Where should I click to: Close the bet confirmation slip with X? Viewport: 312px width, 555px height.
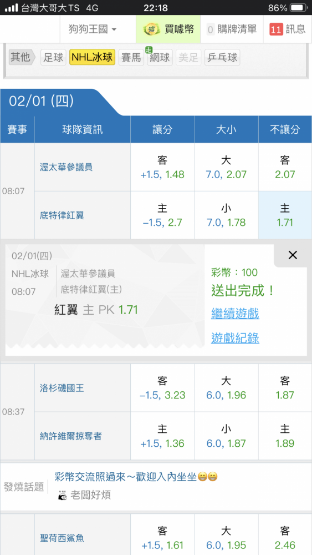[293, 255]
